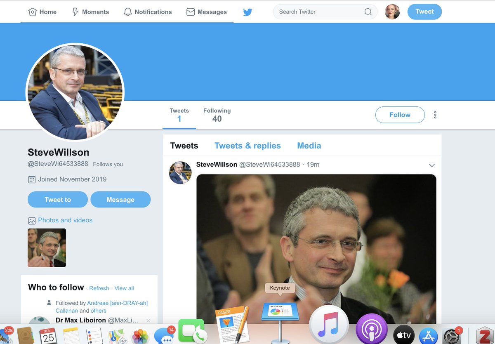Click the @SteveWi64533888 handle in sidebar

(x=58, y=164)
